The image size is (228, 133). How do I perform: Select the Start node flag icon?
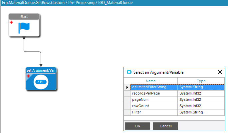(x=24, y=28)
